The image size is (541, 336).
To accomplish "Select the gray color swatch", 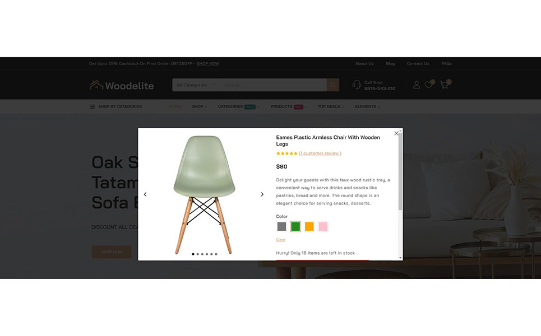I will pyautogui.click(x=281, y=226).
